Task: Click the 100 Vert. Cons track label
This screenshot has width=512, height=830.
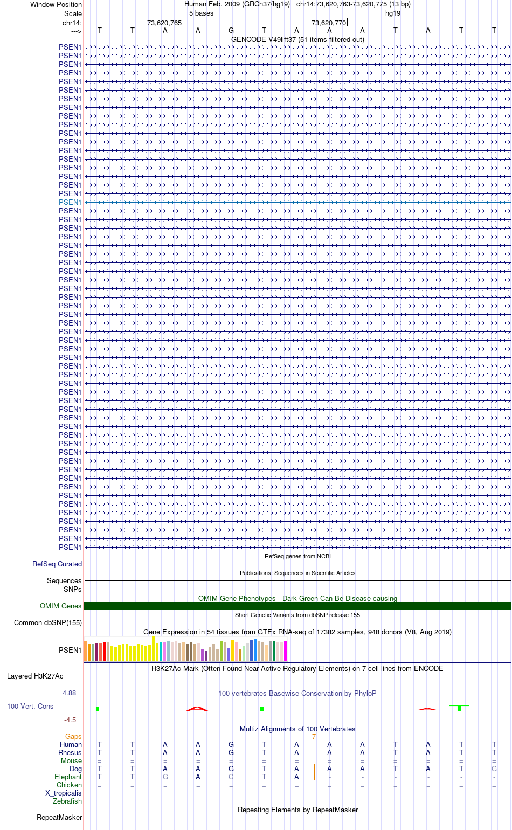Action: [x=30, y=707]
